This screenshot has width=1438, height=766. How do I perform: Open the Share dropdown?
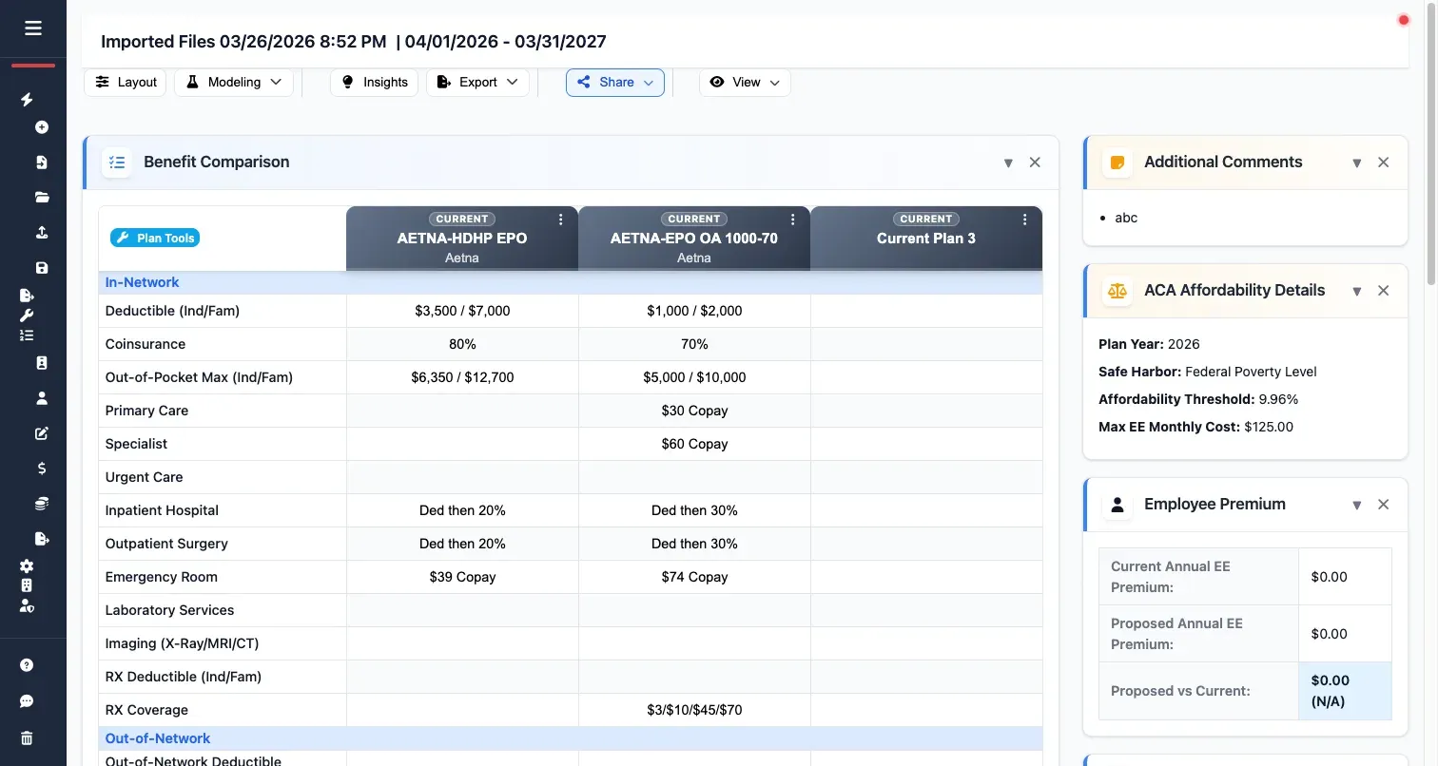click(x=615, y=83)
